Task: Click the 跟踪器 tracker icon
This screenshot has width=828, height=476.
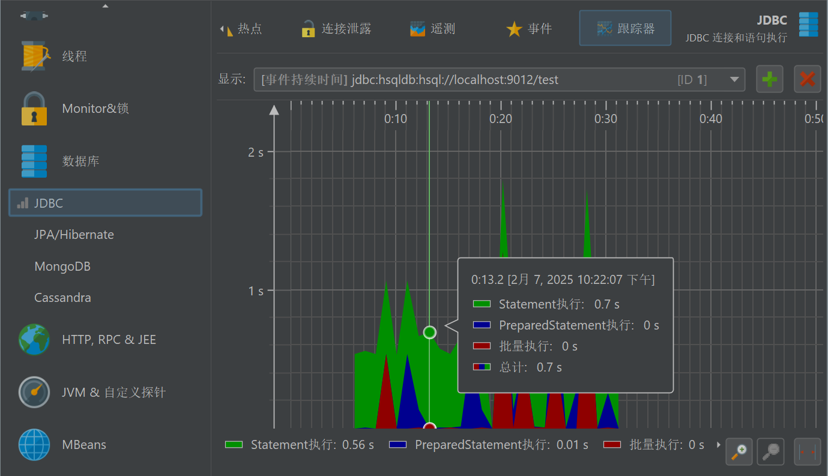Action: (x=605, y=29)
